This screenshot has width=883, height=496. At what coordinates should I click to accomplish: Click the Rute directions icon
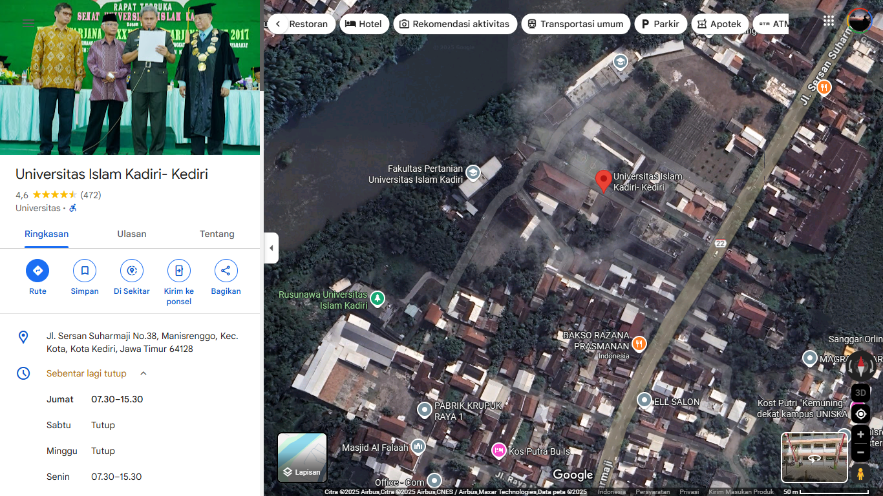click(x=37, y=271)
